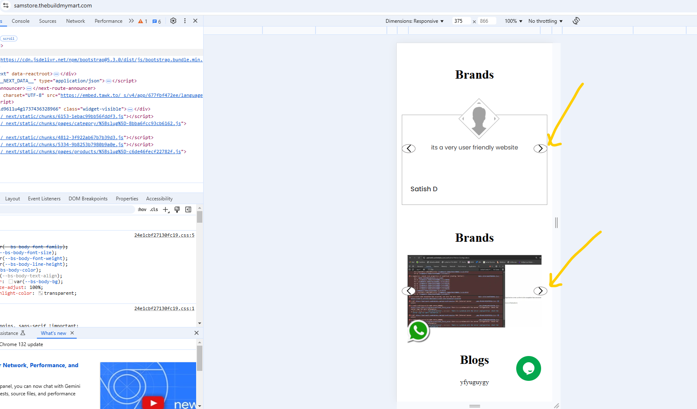The image size is (697, 409).
Task: Expand the __NEXT_DATA__ script ellipsis
Action: (x=109, y=81)
